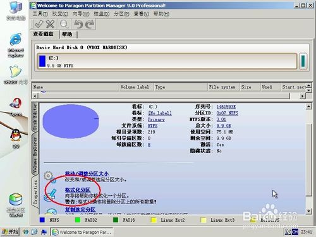Click the NTFS file system link

click(x=153, y=126)
